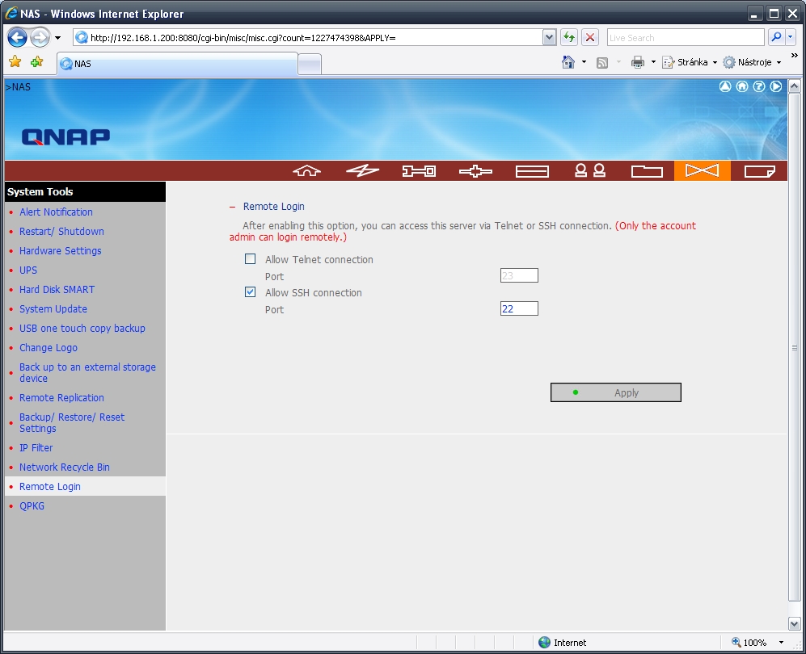Open Alert Notification in System Tools
This screenshot has height=654, width=806.
[x=56, y=212]
